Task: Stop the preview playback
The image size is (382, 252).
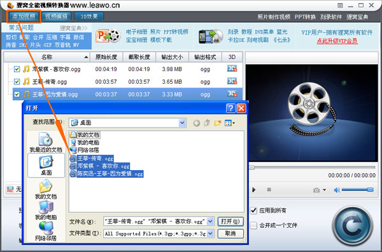Action: pyautogui.click(x=269, y=189)
